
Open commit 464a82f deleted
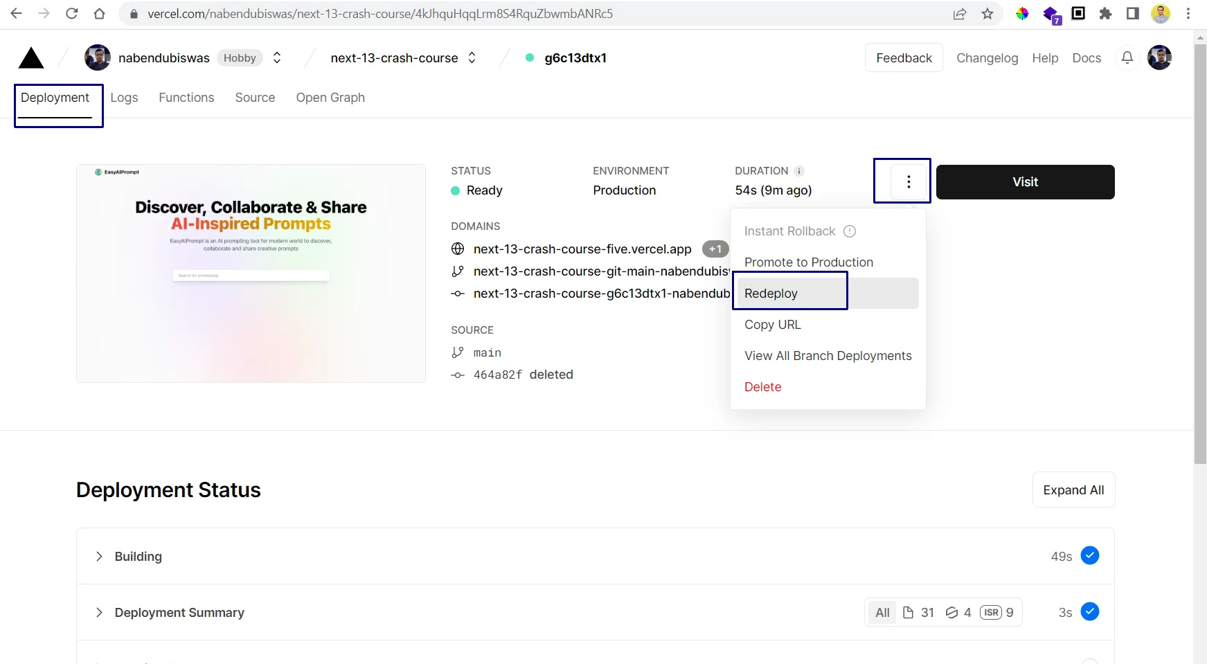click(x=524, y=375)
